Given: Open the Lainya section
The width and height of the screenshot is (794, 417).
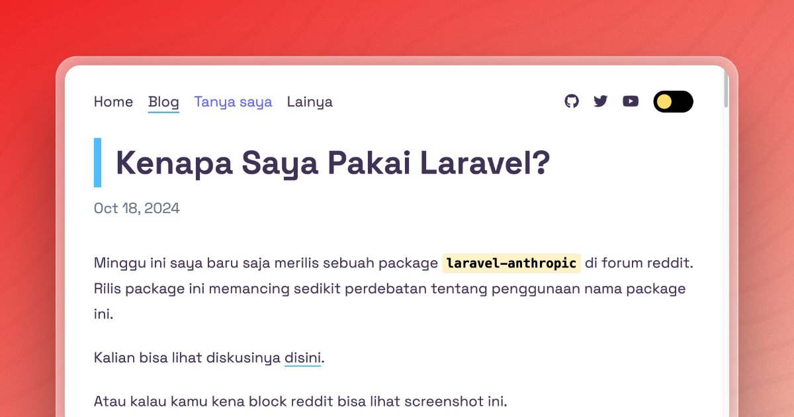Looking at the screenshot, I should (310, 102).
